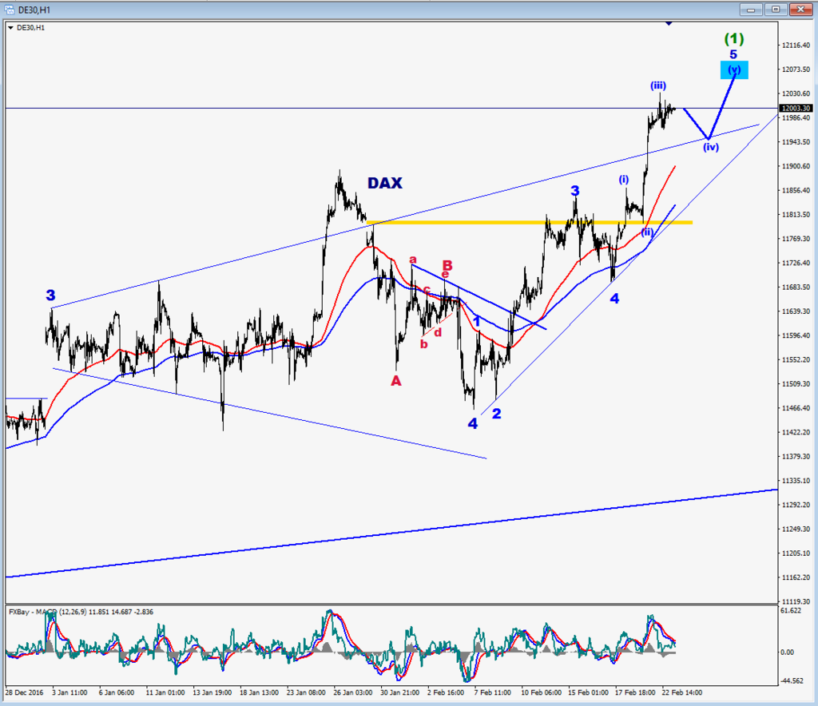The height and width of the screenshot is (706, 818).
Task: Click the FXBay MACD indicator label
Action: (81, 612)
